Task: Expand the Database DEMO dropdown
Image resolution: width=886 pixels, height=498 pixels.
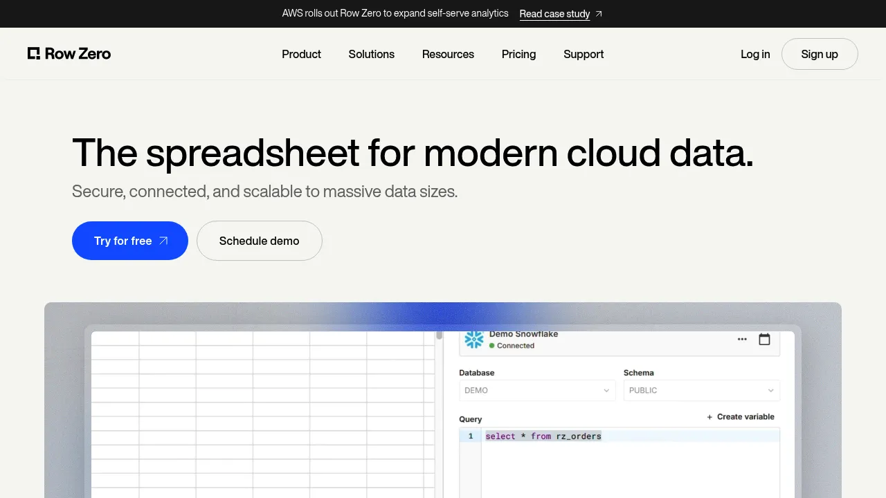Action: (x=537, y=390)
